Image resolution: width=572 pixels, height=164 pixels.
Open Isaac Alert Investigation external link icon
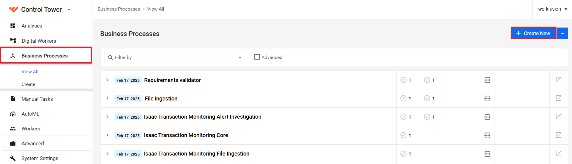point(558,116)
